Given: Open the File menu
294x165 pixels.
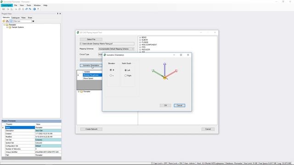Looking at the screenshot, I should coord(16,5).
